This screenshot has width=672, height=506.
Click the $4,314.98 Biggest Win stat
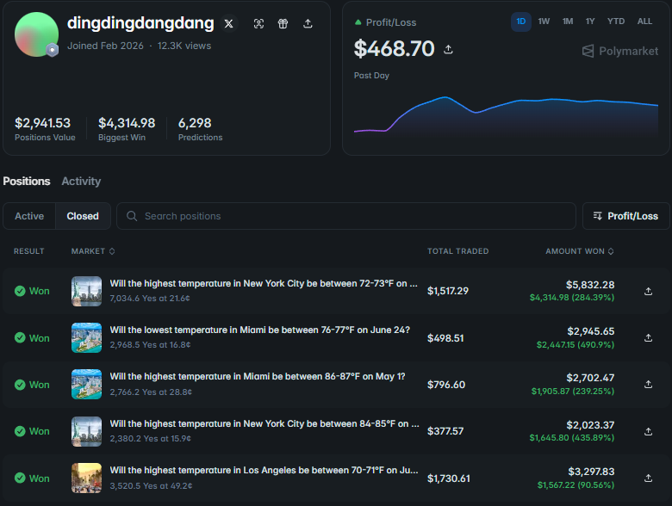pos(127,129)
